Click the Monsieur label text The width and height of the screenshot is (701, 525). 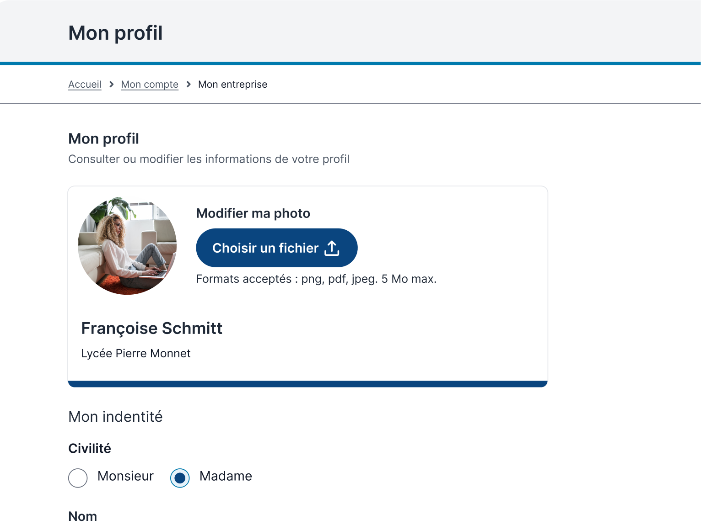[125, 476]
